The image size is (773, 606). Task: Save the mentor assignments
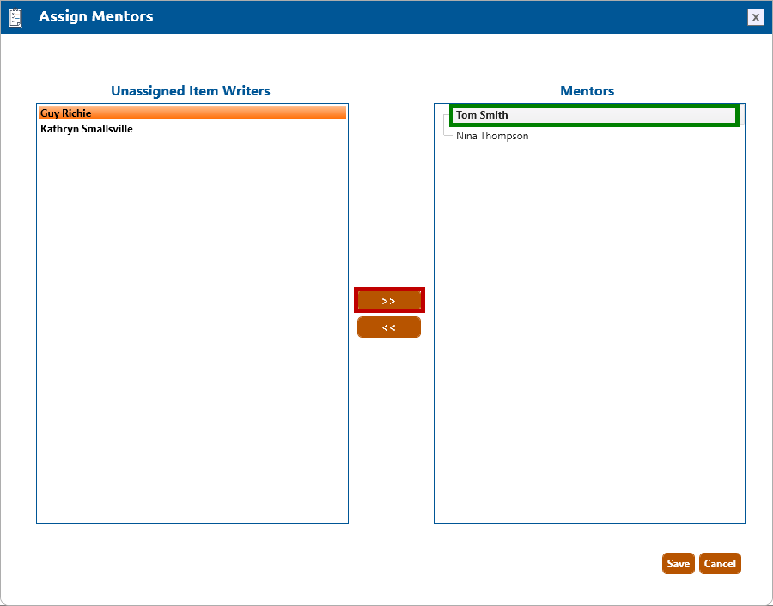678,564
